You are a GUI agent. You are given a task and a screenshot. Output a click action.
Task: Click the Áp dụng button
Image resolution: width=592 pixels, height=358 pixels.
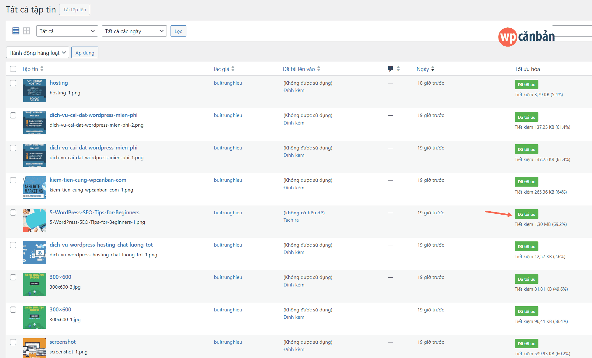[x=85, y=53]
